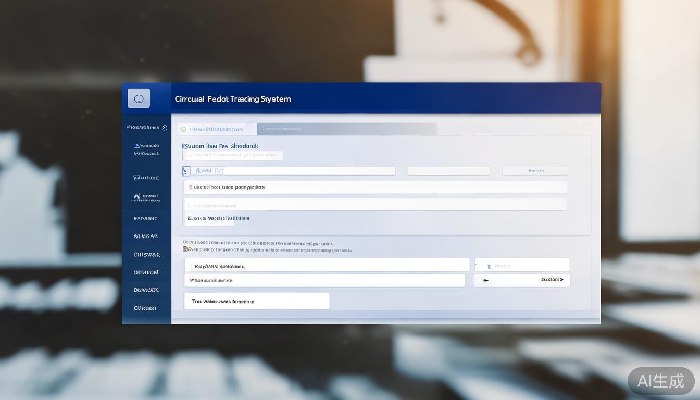
Task: Click the circular icon beside the first sidebar item
Action: [165, 128]
